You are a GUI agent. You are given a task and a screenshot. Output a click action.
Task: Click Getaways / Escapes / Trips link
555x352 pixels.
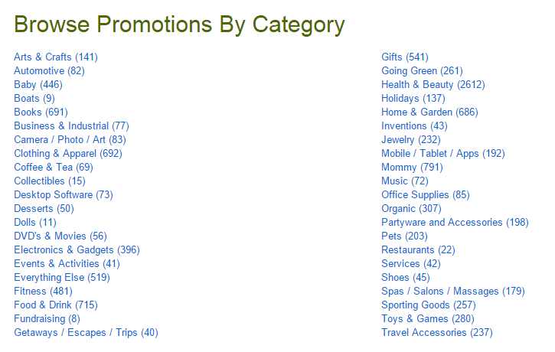pos(86,333)
